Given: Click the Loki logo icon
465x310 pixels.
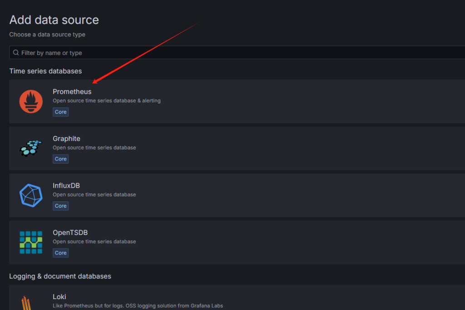Looking at the screenshot, I should 26,303.
